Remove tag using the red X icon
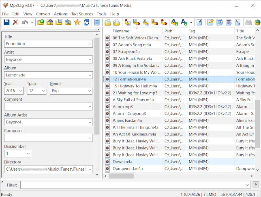The width and height of the screenshot is (261, 197). [x=15, y=22]
